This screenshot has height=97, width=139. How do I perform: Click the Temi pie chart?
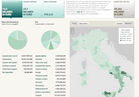coord(51,40)
